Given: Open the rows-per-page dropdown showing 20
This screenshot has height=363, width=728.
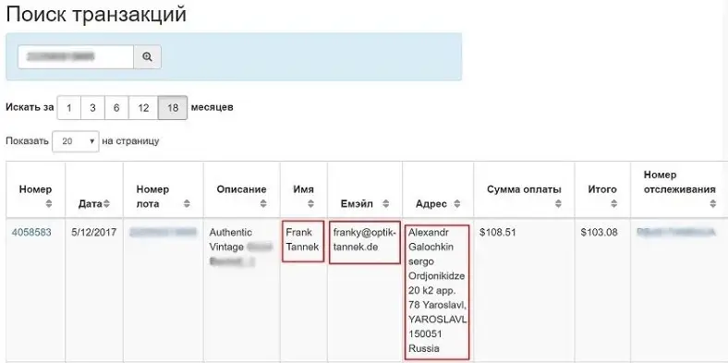Looking at the screenshot, I should point(76,141).
